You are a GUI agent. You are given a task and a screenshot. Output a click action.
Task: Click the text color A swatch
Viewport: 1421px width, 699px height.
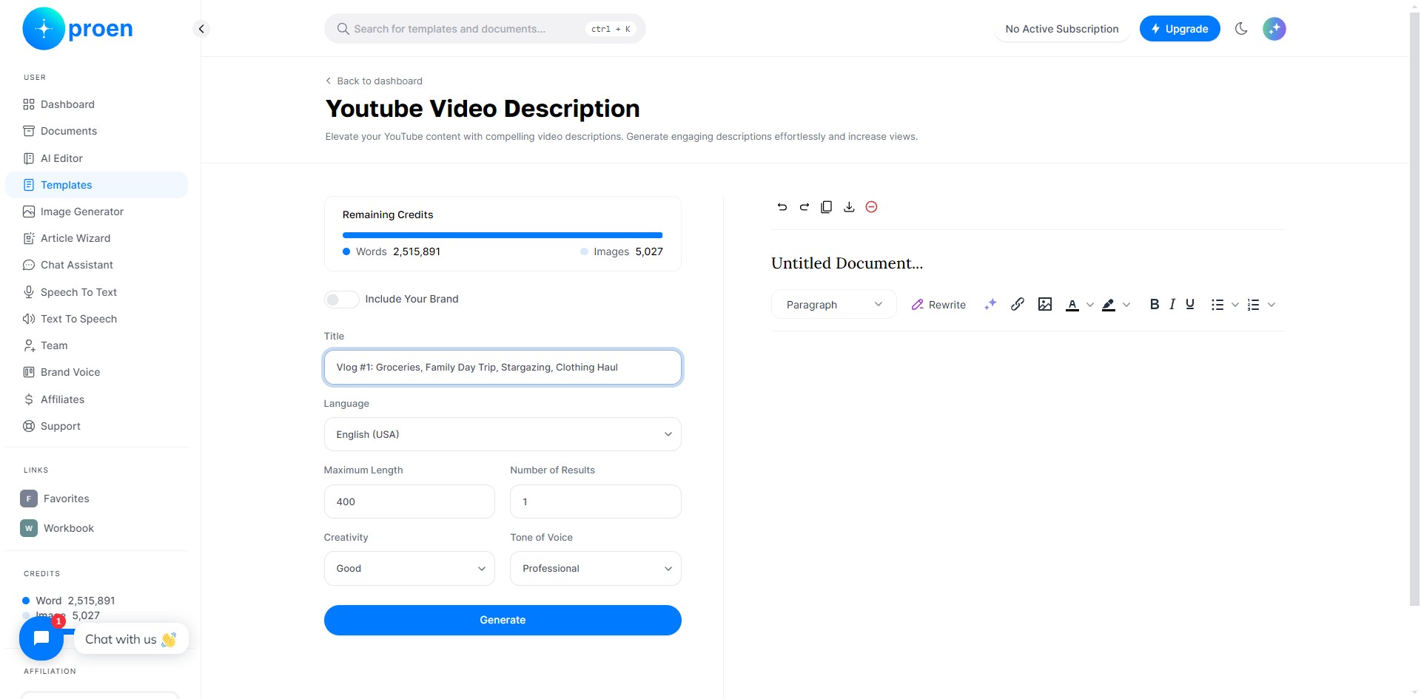(x=1072, y=305)
